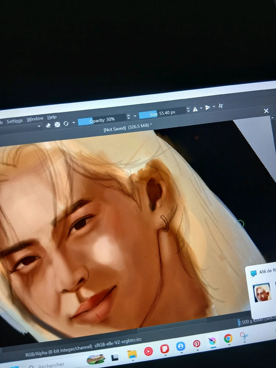This screenshot has width=276, height=368.
Task: Open the Snipping Tool from the taskbar
Action: tap(244, 336)
